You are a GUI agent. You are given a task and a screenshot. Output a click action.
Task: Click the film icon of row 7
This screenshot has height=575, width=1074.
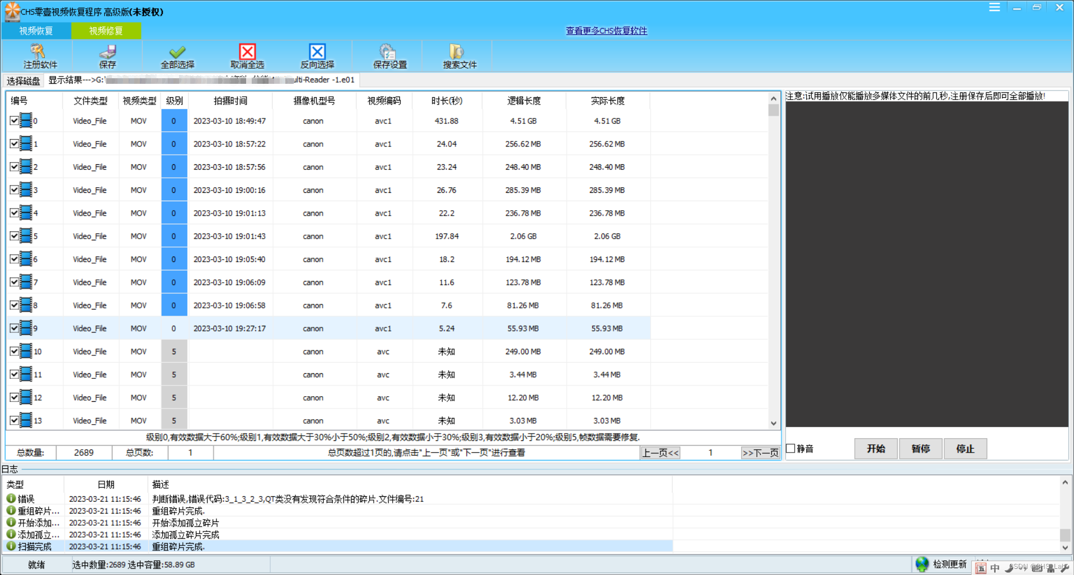[26, 282]
